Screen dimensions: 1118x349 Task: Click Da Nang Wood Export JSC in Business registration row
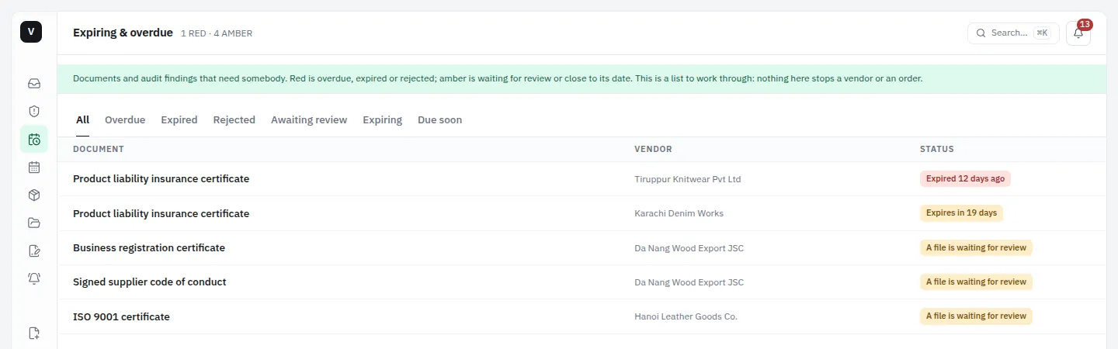[x=689, y=248]
